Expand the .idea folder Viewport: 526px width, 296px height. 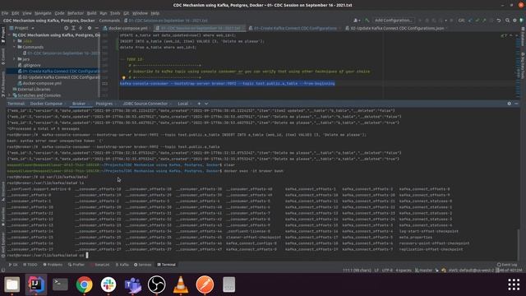15,41
